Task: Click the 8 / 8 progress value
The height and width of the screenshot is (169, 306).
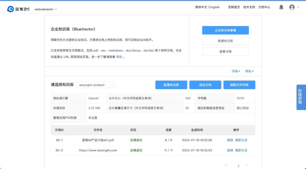Action: click(x=168, y=140)
